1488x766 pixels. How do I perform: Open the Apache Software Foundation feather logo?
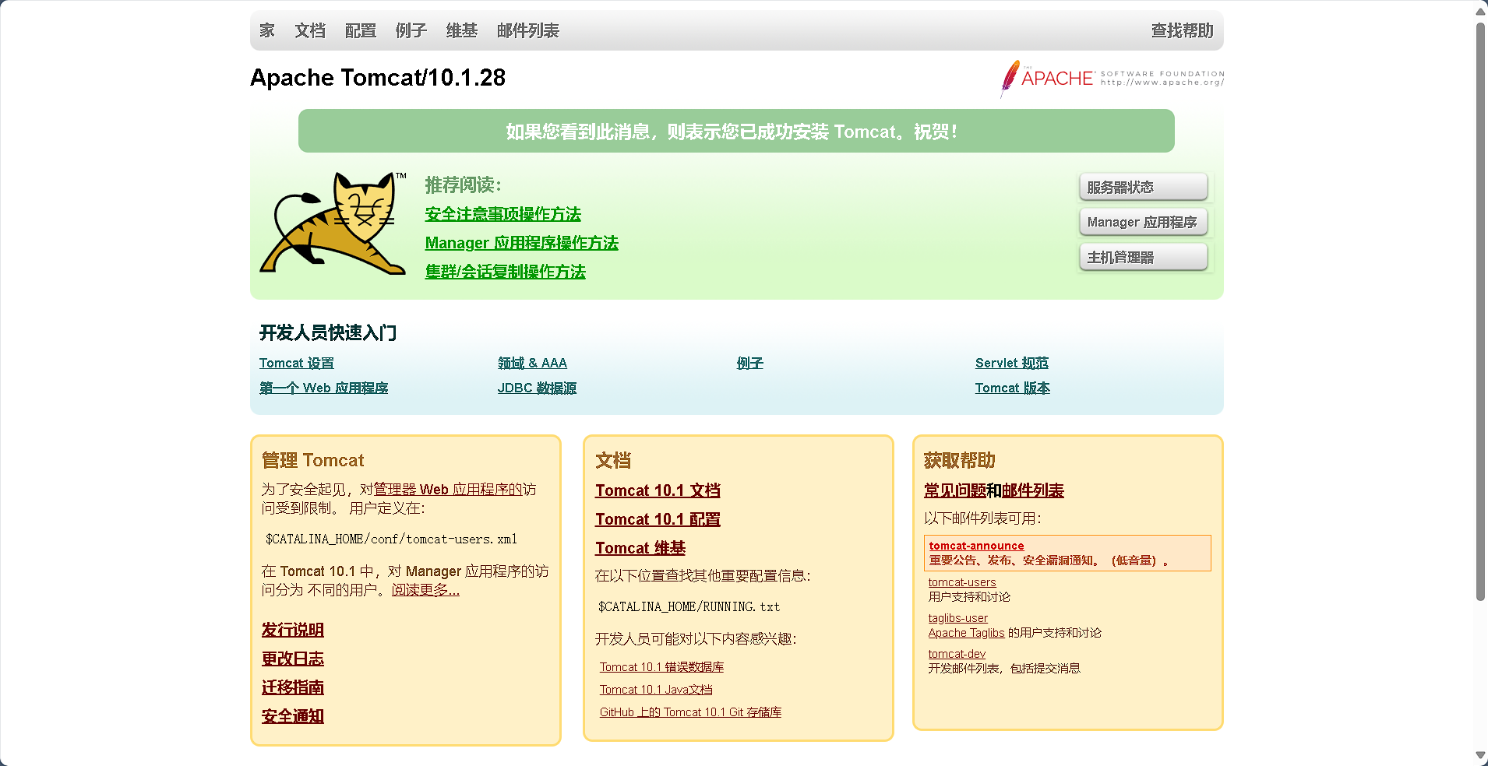point(1112,78)
